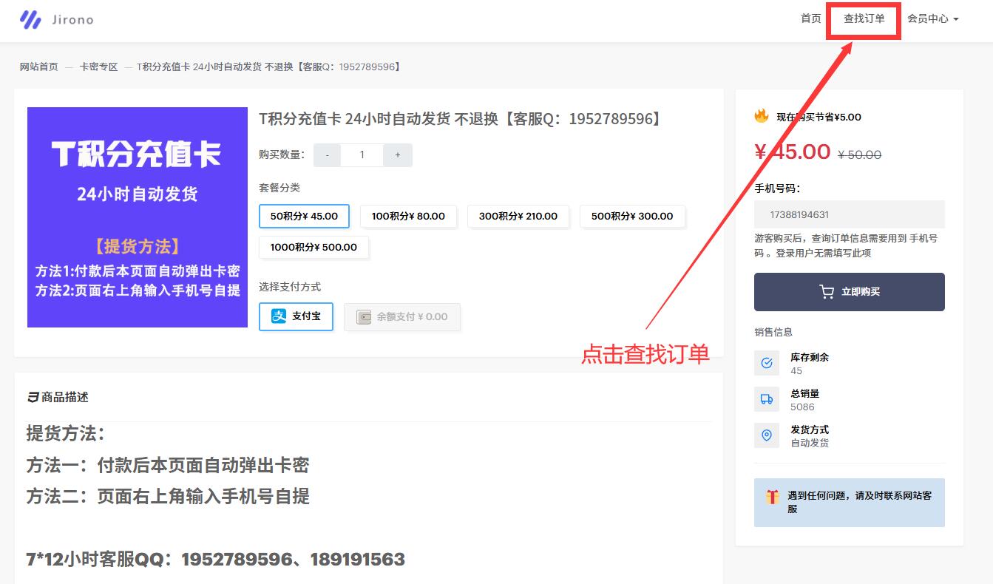Click the 遇到任何问题 contact service notice

pos(850,503)
